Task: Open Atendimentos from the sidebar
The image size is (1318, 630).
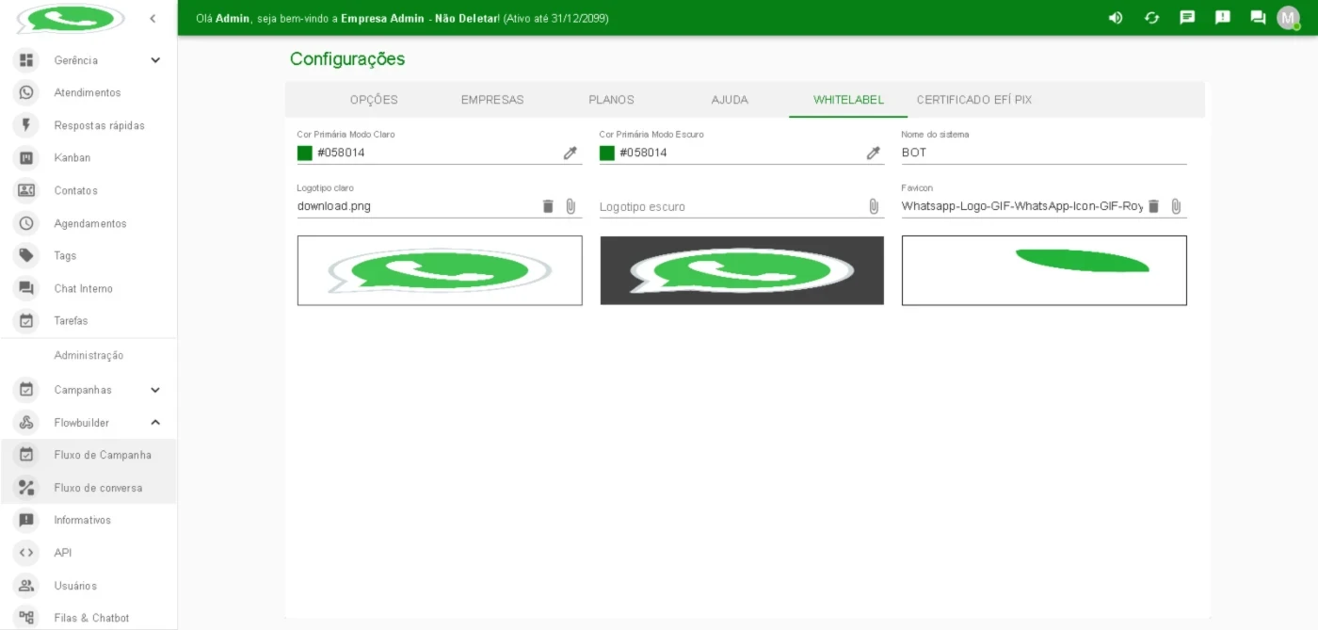Action: click(88, 92)
